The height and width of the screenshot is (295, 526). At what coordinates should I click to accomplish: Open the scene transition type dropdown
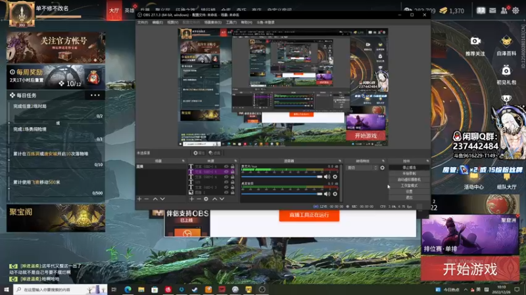[362, 168]
